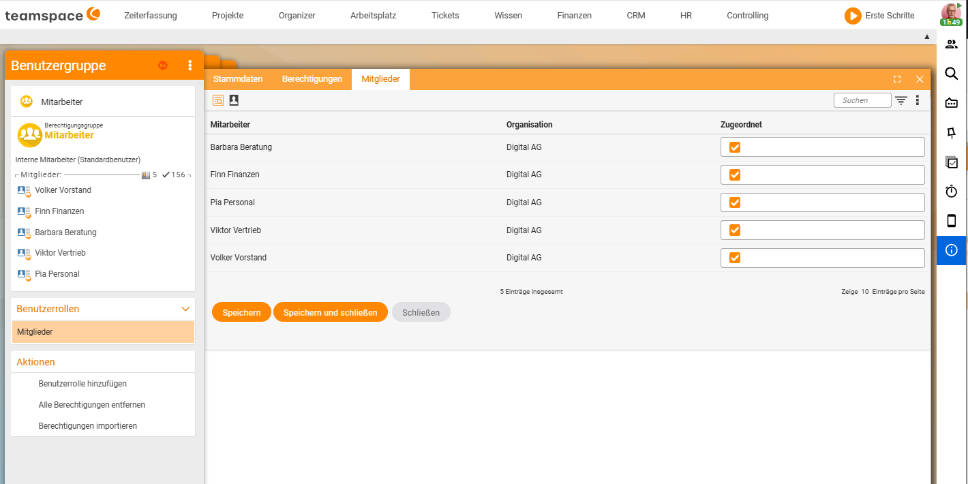The width and height of the screenshot is (968, 484).
Task: Uncheck Zugeordnet for Finn Finanzen
Action: click(735, 175)
